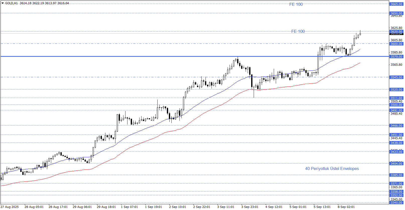Click the 3365.00 price axis value
Screen dimensions: 405x210
[x=396, y=187]
